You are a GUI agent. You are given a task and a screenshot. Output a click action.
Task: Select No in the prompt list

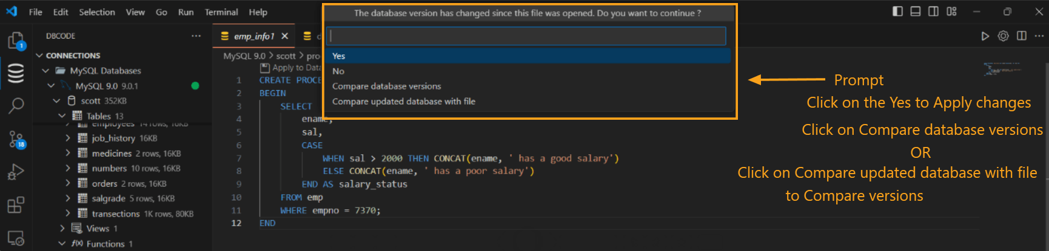(x=528, y=71)
